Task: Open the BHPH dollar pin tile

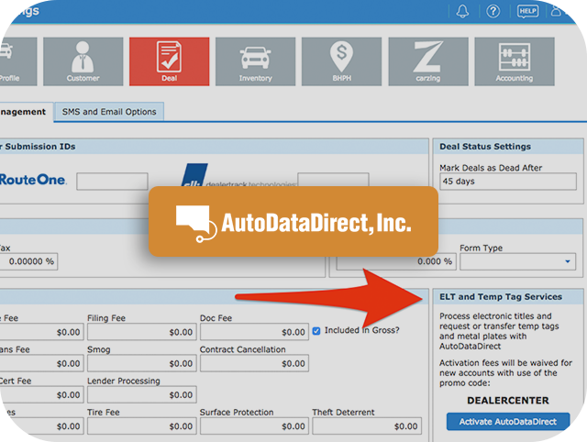Action: (341, 61)
